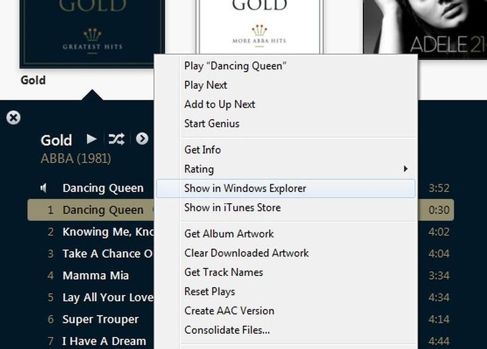
Task: Select track 5 Lay All Your Love
Action: (x=91, y=297)
